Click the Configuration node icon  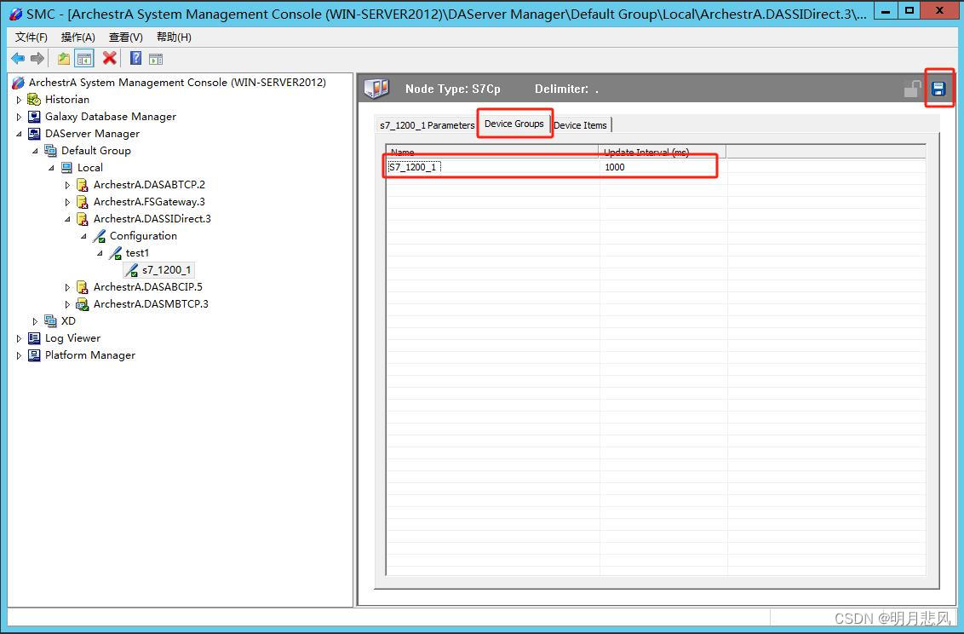pyautogui.click(x=99, y=236)
